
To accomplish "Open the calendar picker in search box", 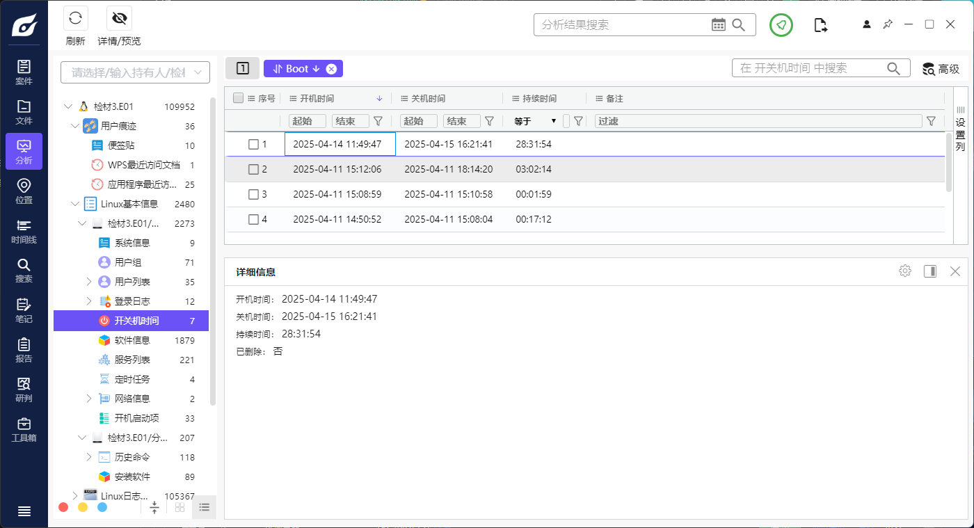I will (718, 25).
